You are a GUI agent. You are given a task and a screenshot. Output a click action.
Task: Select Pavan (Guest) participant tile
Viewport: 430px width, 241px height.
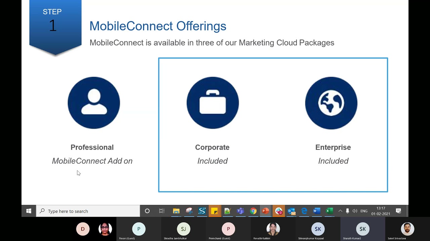coord(138,229)
